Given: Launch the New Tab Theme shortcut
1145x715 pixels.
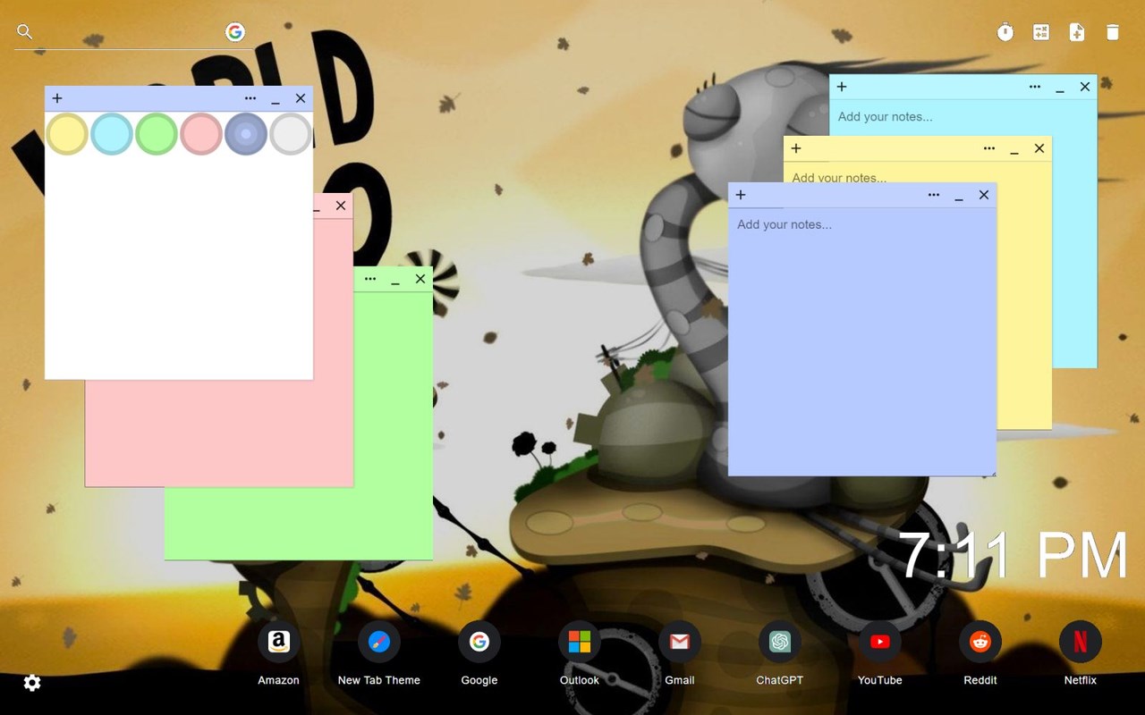Looking at the screenshot, I should pos(379,642).
